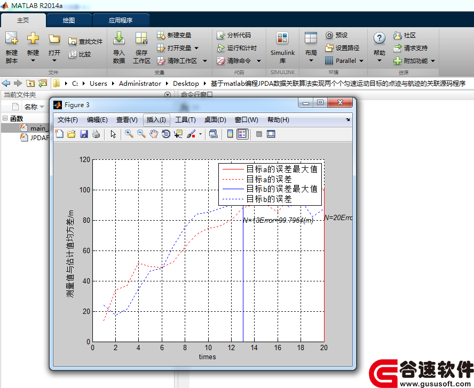The width and height of the screenshot is (474, 388).
Task: Toggle the Edit Plot arrow tool
Action: (x=113, y=134)
